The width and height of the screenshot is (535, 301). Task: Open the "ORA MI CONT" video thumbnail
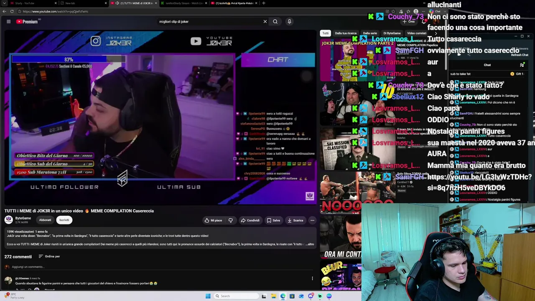(x=341, y=236)
